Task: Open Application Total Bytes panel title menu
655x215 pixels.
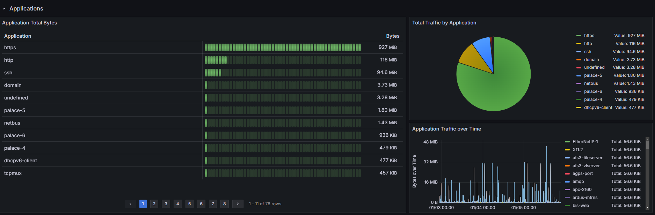Action: [29, 23]
